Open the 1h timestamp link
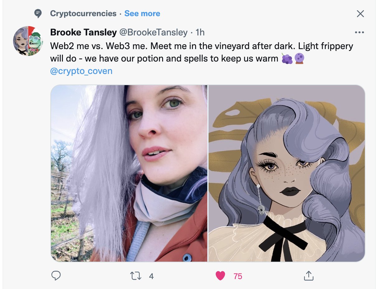376x289 pixels. pos(200,32)
